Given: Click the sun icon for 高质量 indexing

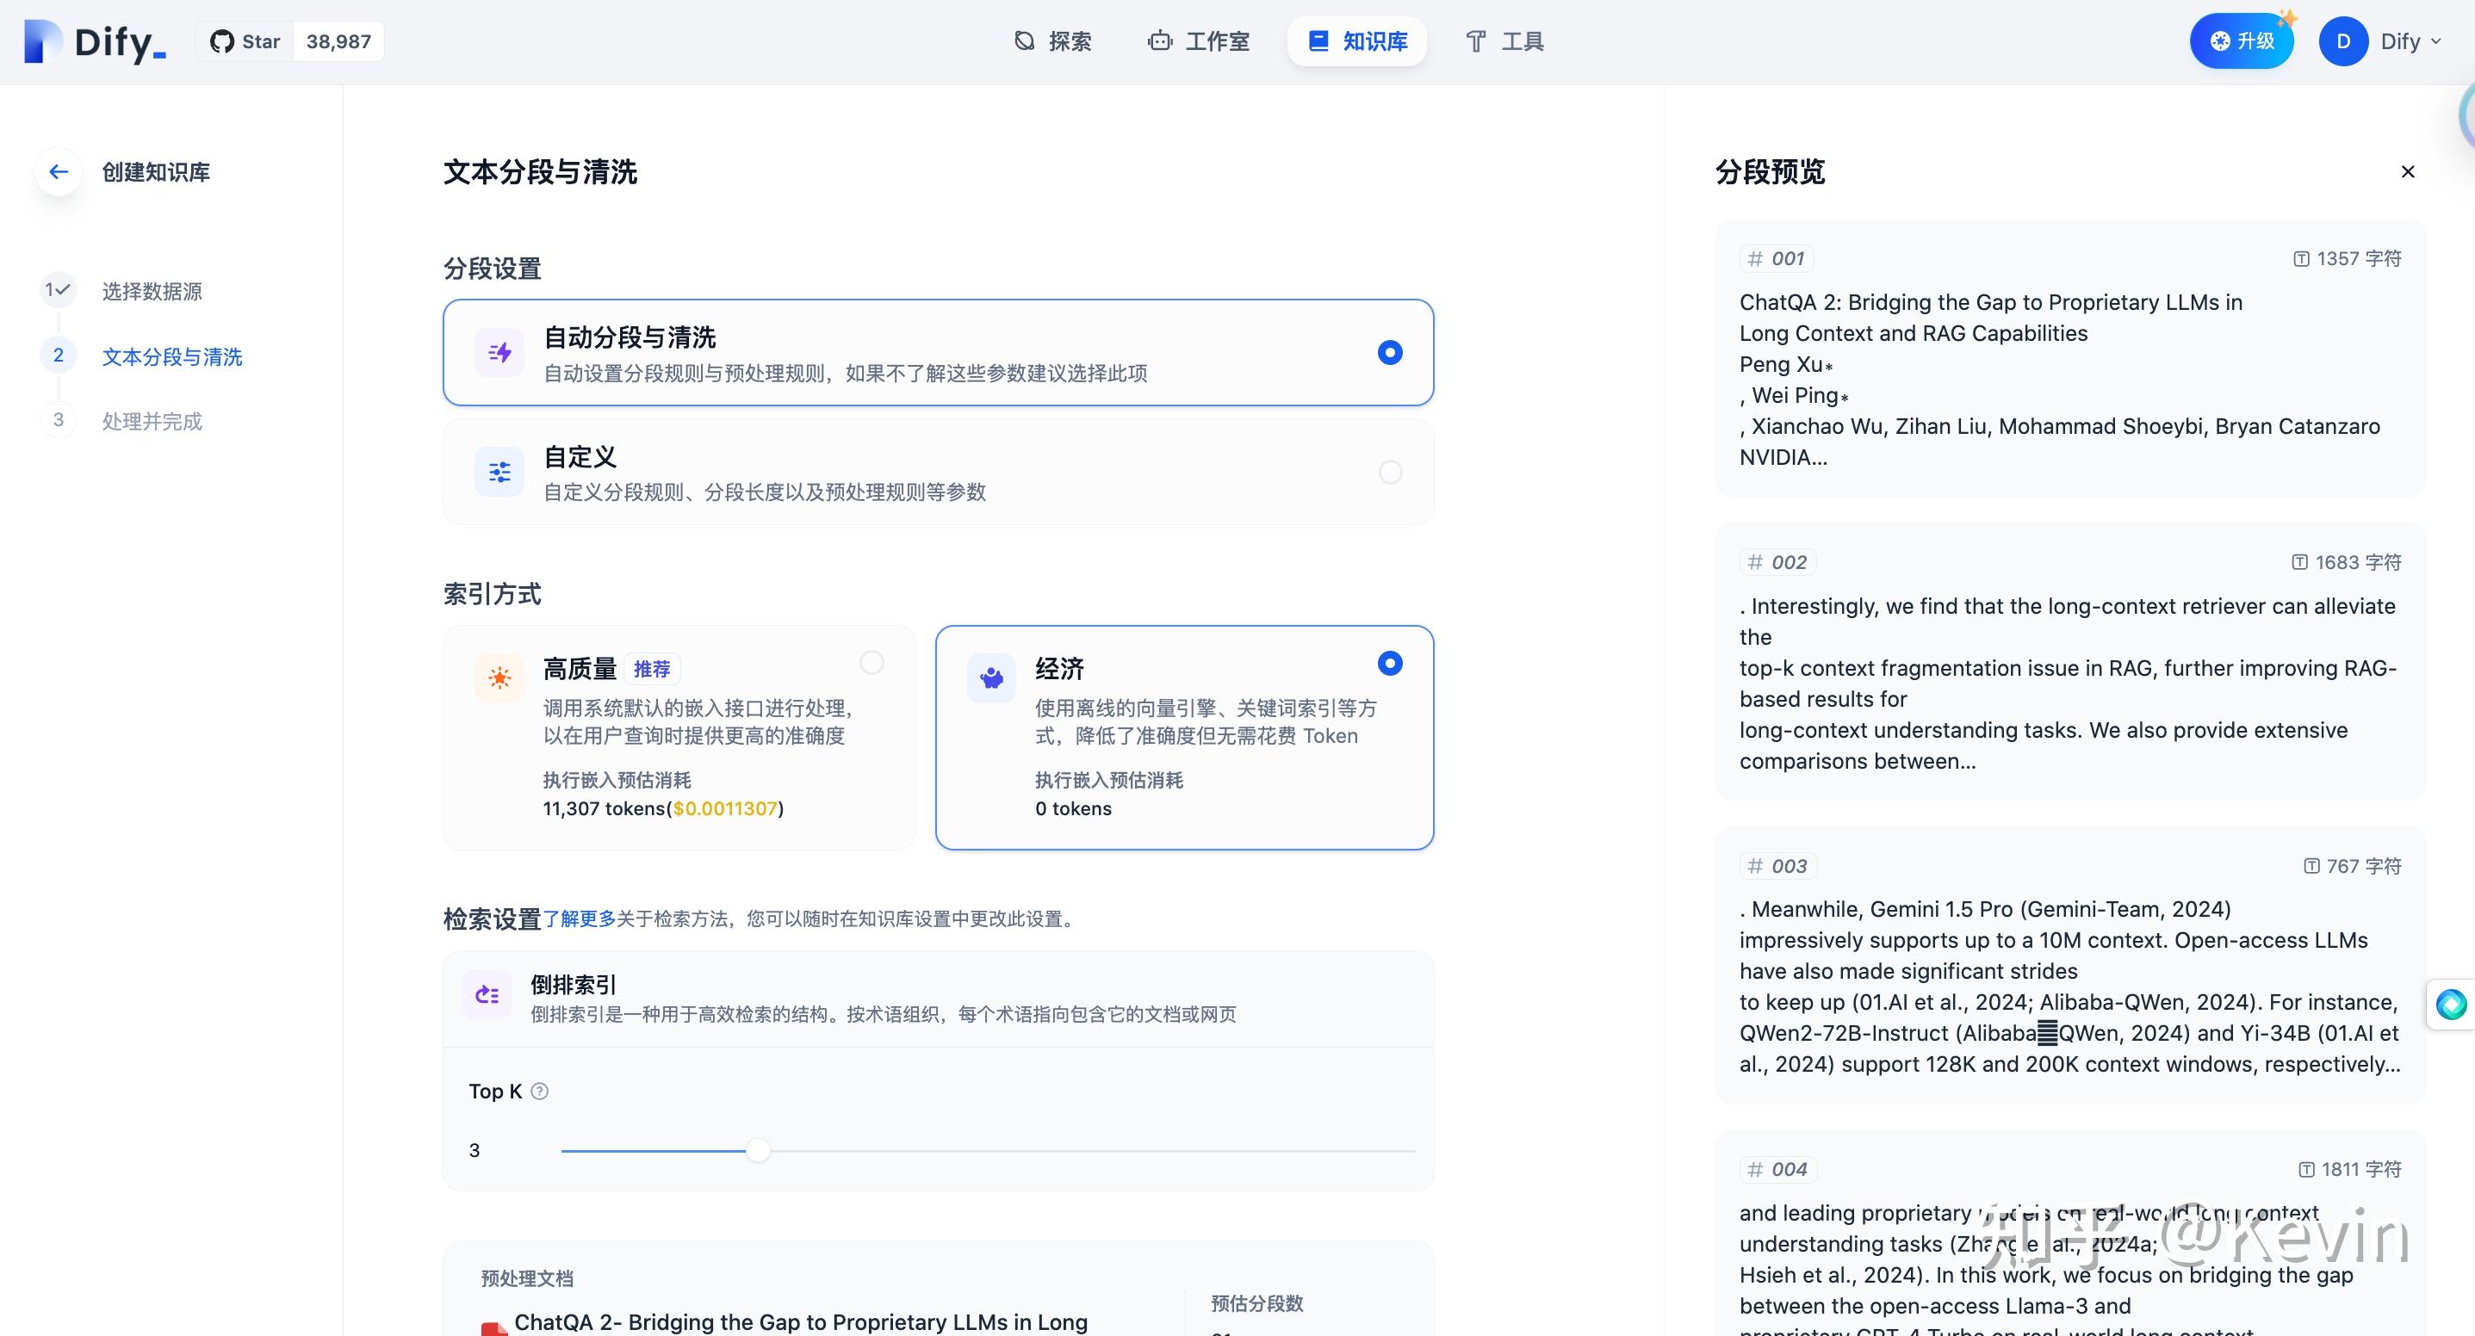Looking at the screenshot, I should pyautogui.click(x=499, y=677).
